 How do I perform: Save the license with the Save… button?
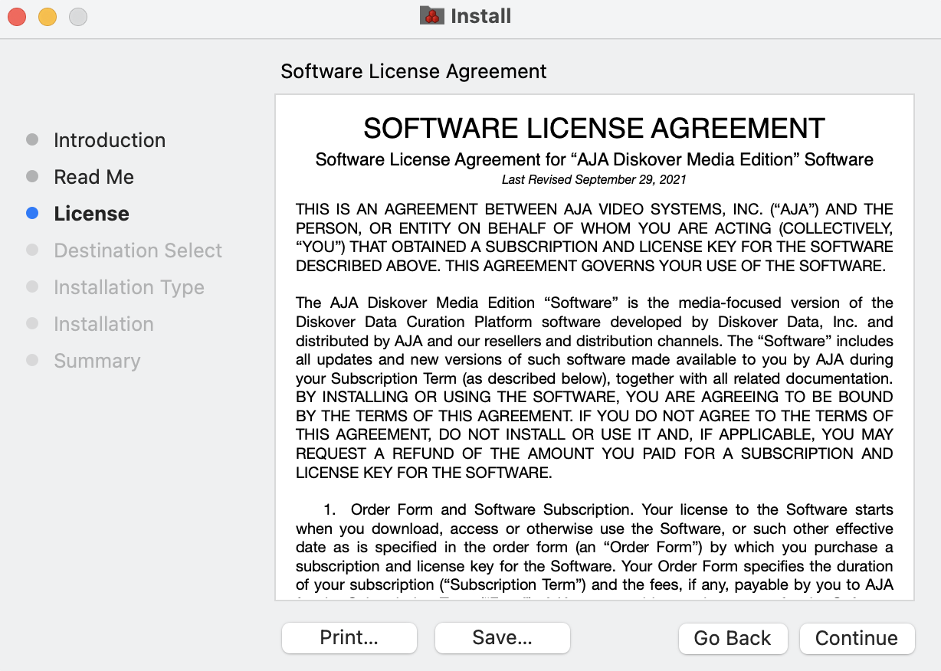pos(503,638)
